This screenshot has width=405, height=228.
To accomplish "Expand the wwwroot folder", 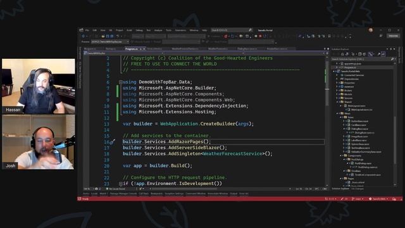I will click(337, 87).
